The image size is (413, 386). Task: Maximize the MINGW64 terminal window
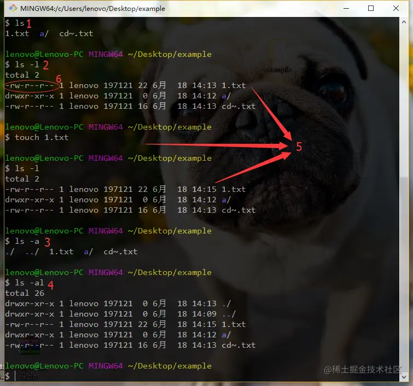point(371,8)
